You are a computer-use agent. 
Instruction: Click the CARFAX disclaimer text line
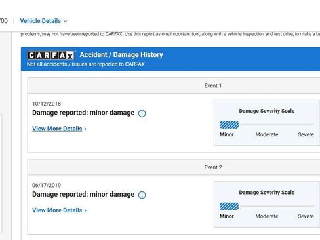tap(170, 34)
